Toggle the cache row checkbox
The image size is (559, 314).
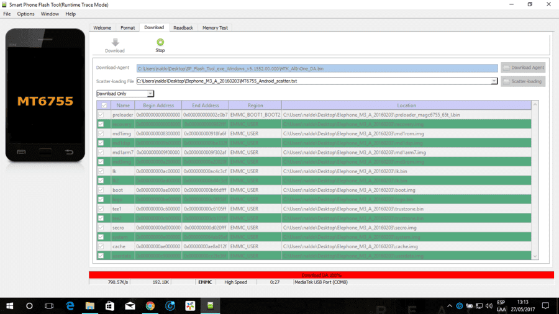[101, 246]
